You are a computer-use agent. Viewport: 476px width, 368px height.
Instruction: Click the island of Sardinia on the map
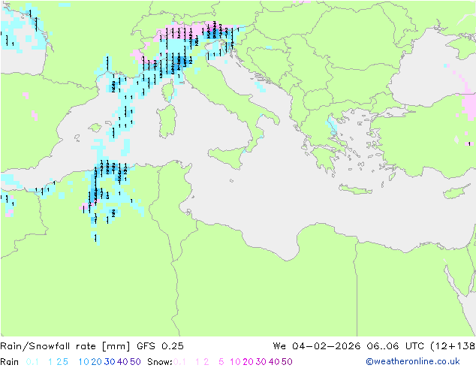point(167,122)
